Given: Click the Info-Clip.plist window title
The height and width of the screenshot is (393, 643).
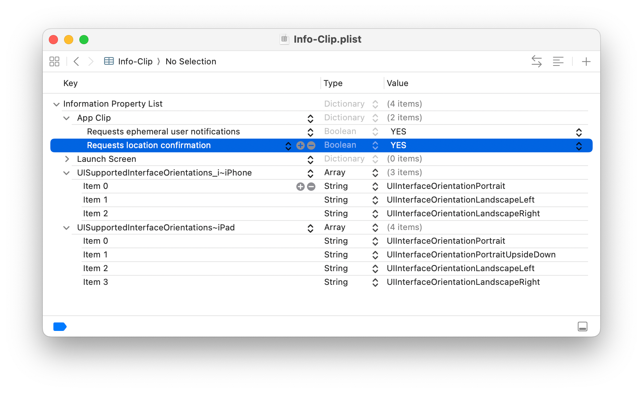Looking at the screenshot, I should 327,39.
